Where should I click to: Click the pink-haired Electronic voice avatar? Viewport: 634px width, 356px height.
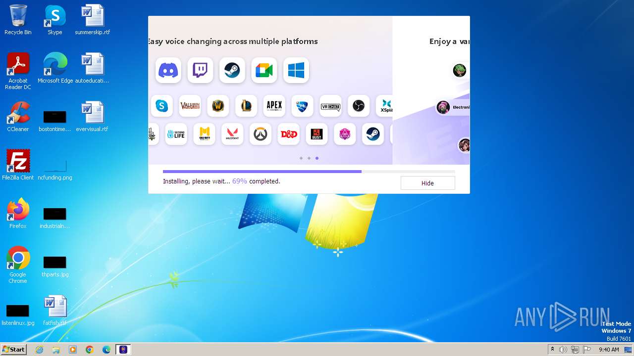point(443,107)
